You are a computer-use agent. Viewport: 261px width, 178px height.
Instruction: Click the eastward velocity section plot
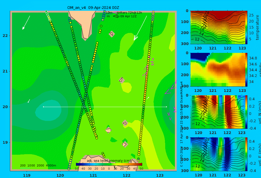(218, 154)
